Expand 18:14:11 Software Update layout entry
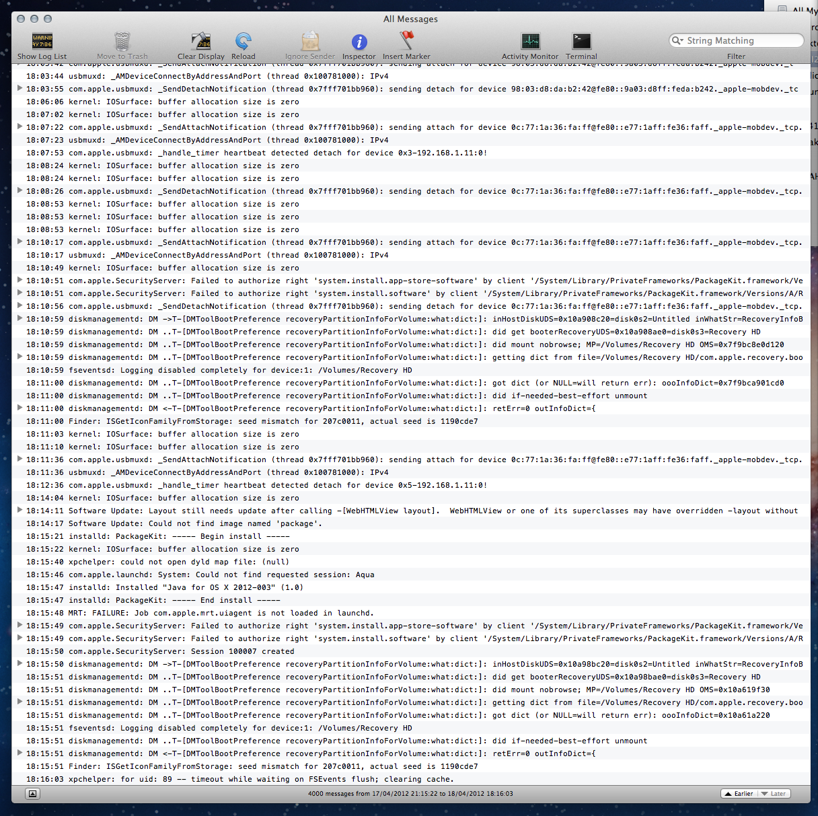This screenshot has height=816, width=818. click(20, 510)
